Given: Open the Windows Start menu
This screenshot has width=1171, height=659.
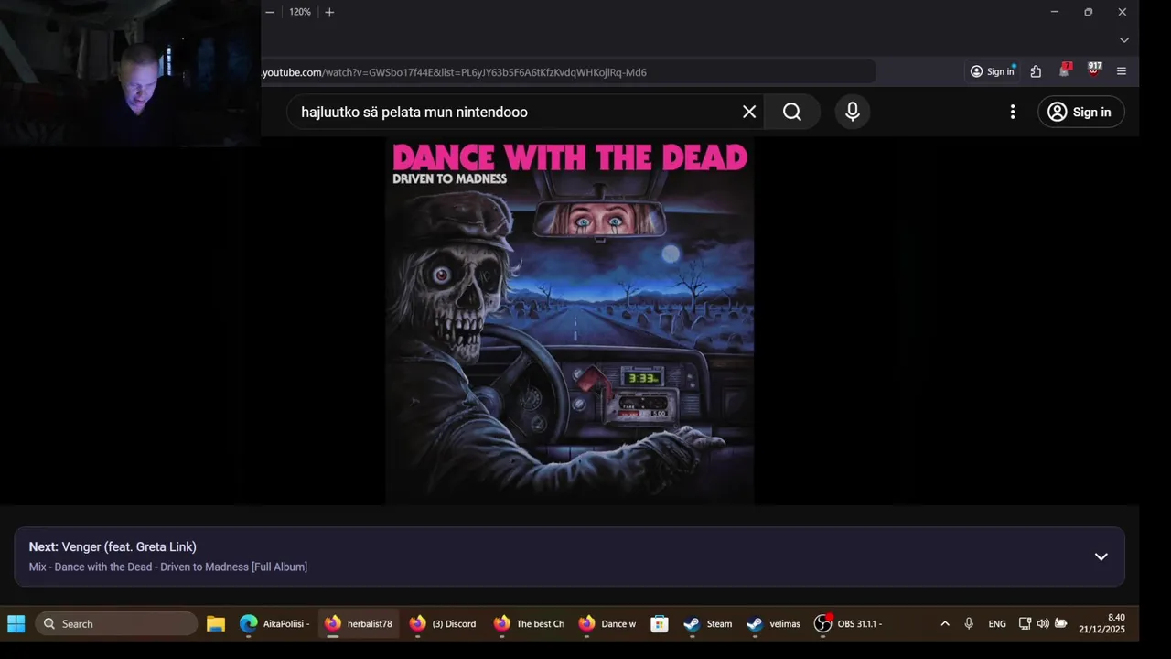Looking at the screenshot, I should coord(16,624).
